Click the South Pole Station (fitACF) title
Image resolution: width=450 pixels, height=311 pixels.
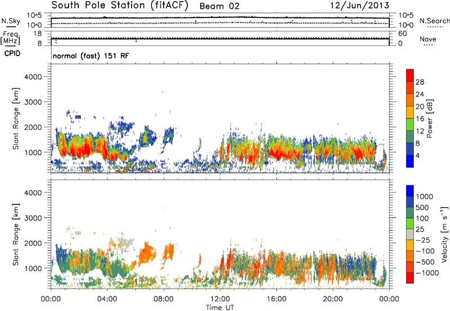tap(120, 6)
